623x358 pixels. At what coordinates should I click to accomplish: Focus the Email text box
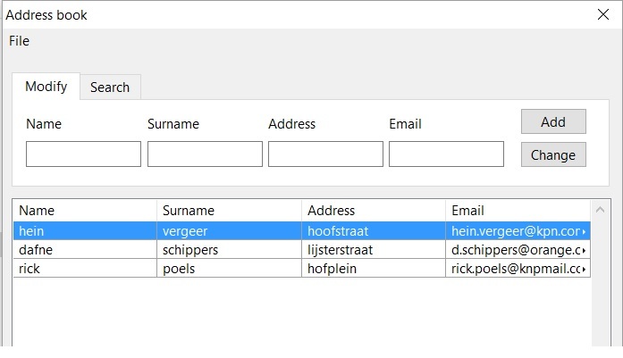pos(446,154)
